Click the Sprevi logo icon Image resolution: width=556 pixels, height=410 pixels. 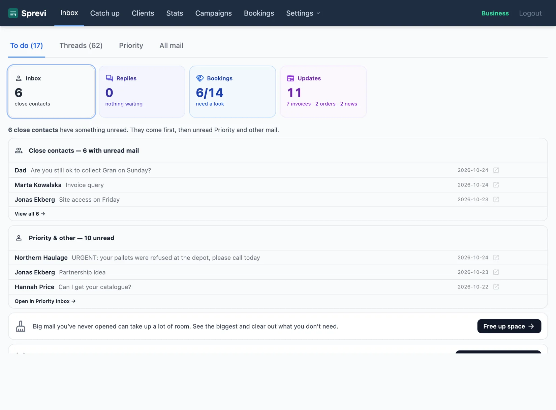tap(13, 13)
